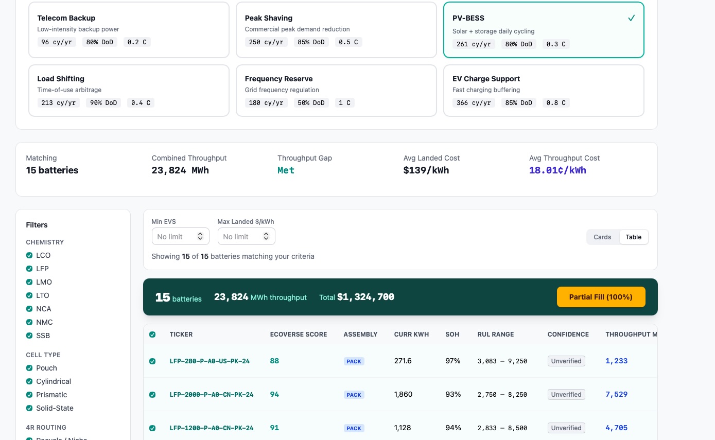Switch to Table view

tap(633, 237)
